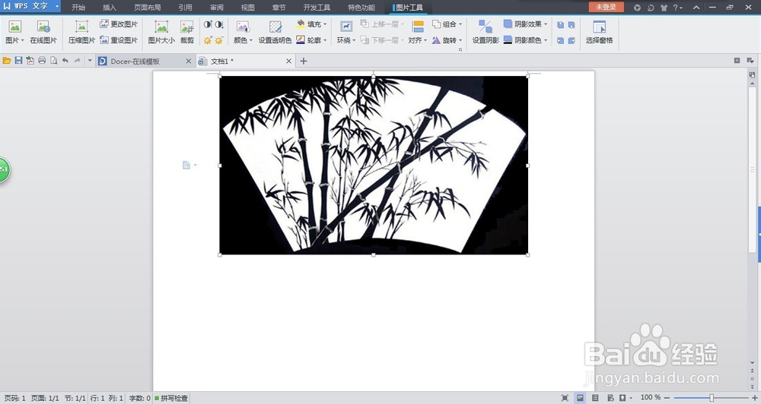
Task: Open the Outline (轮廓) dropdown
Action: [311, 39]
